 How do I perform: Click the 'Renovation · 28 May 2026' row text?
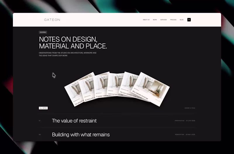pos(185,134)
